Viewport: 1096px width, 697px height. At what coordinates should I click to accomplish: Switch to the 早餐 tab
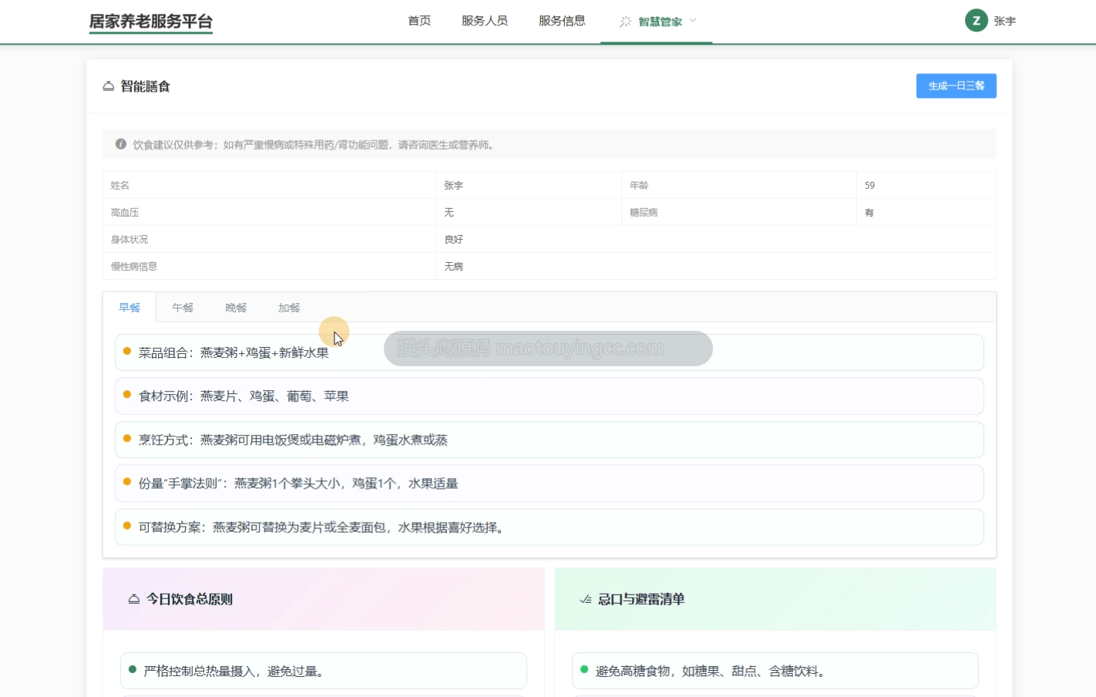click(x=129, y=308)
